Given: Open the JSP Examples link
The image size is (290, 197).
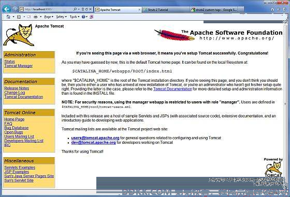Looking at the screenshot, I should point(17,172).
